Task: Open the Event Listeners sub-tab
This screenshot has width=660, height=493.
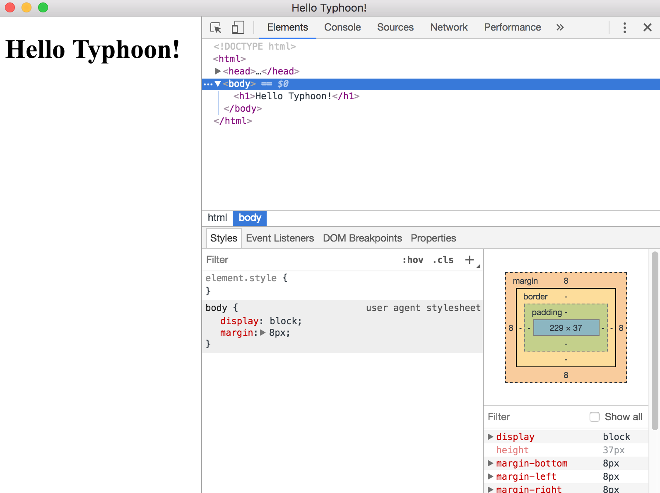Action: [280, 238]
